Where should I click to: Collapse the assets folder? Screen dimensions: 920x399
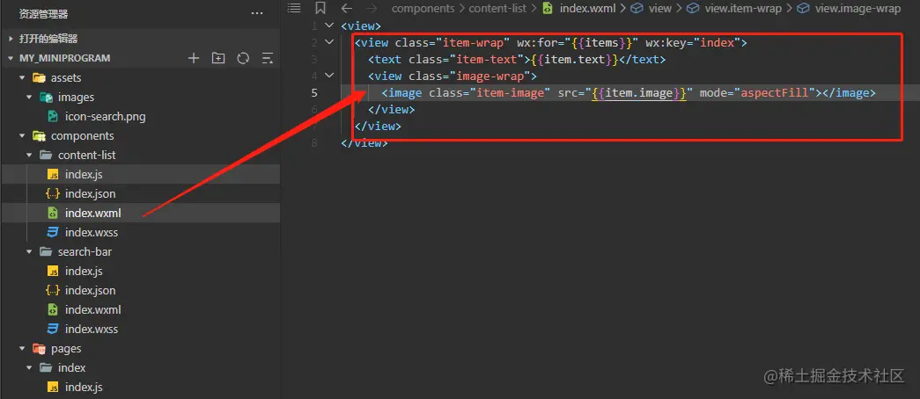pos(22,77)
